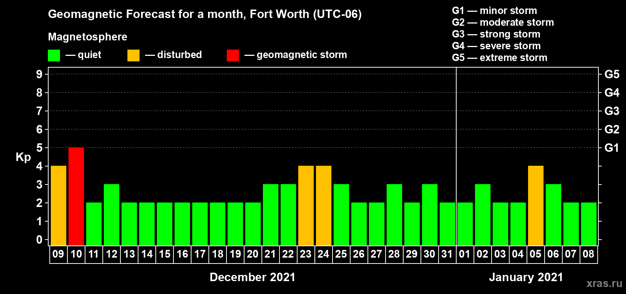Click the date label 07
This screenshot has width=626, height=294.
click(571, 254)
